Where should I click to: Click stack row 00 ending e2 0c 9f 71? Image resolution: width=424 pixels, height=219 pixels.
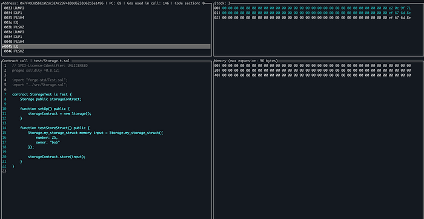(x=313, y=8)
